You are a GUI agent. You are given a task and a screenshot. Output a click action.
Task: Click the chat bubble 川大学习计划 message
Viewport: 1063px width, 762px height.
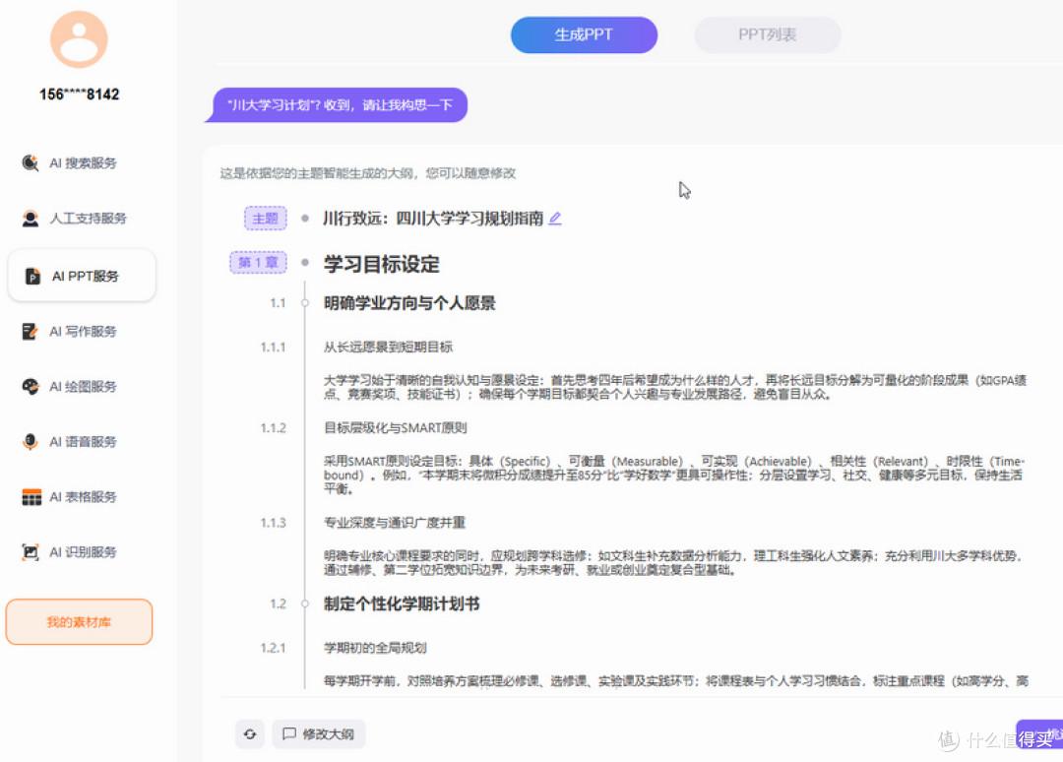pos(337,105)
